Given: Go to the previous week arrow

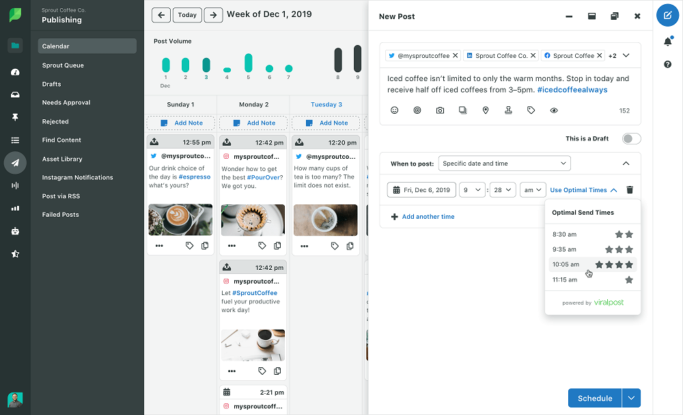Looking at the screenshot, I should 161,15.
